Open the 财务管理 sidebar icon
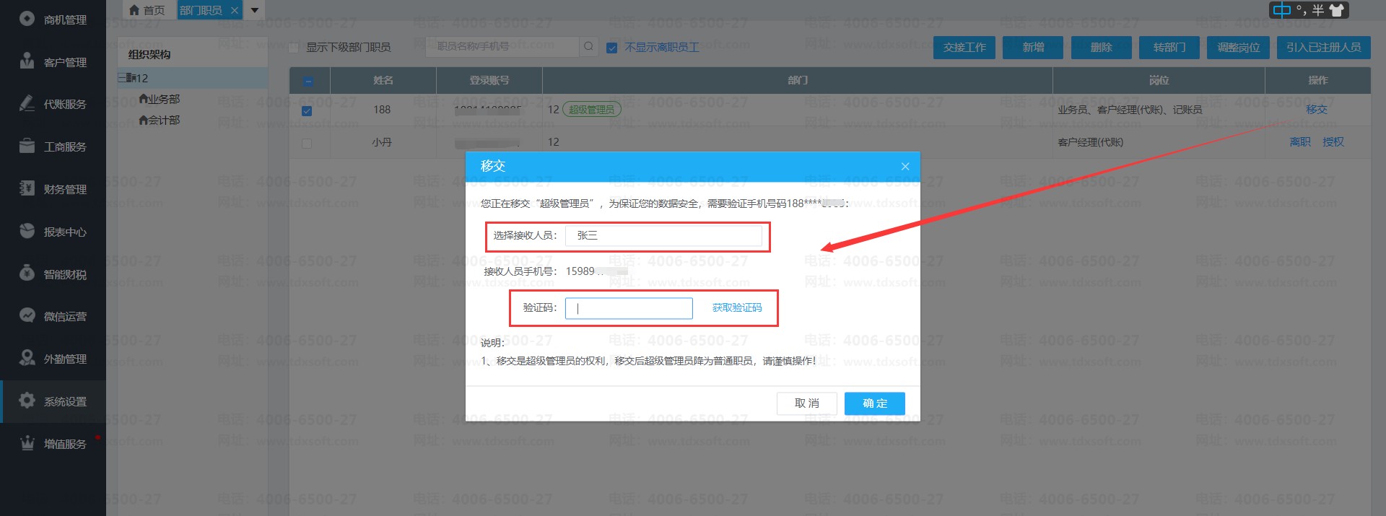 [27, 188]
